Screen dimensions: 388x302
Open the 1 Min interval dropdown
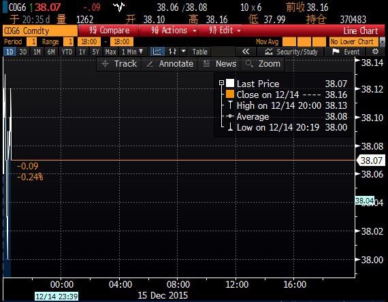tap(133, 52)
